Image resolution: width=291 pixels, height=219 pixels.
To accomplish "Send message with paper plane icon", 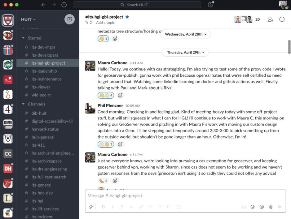I will point(280,207).
